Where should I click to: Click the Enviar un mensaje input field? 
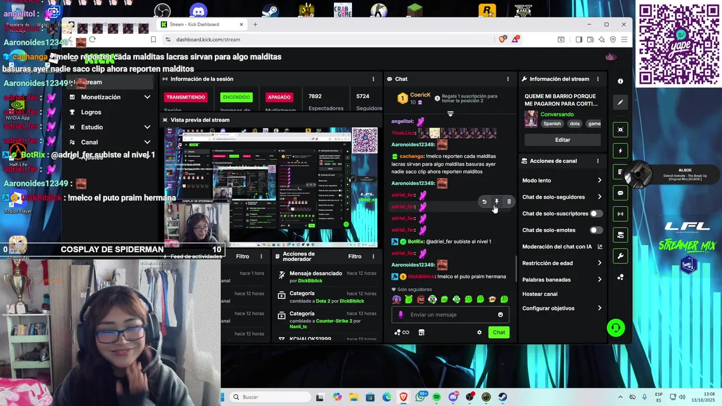[x=451, y=315]
